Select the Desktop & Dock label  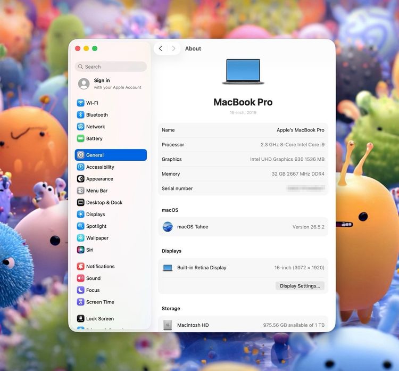tap(104, 202)
